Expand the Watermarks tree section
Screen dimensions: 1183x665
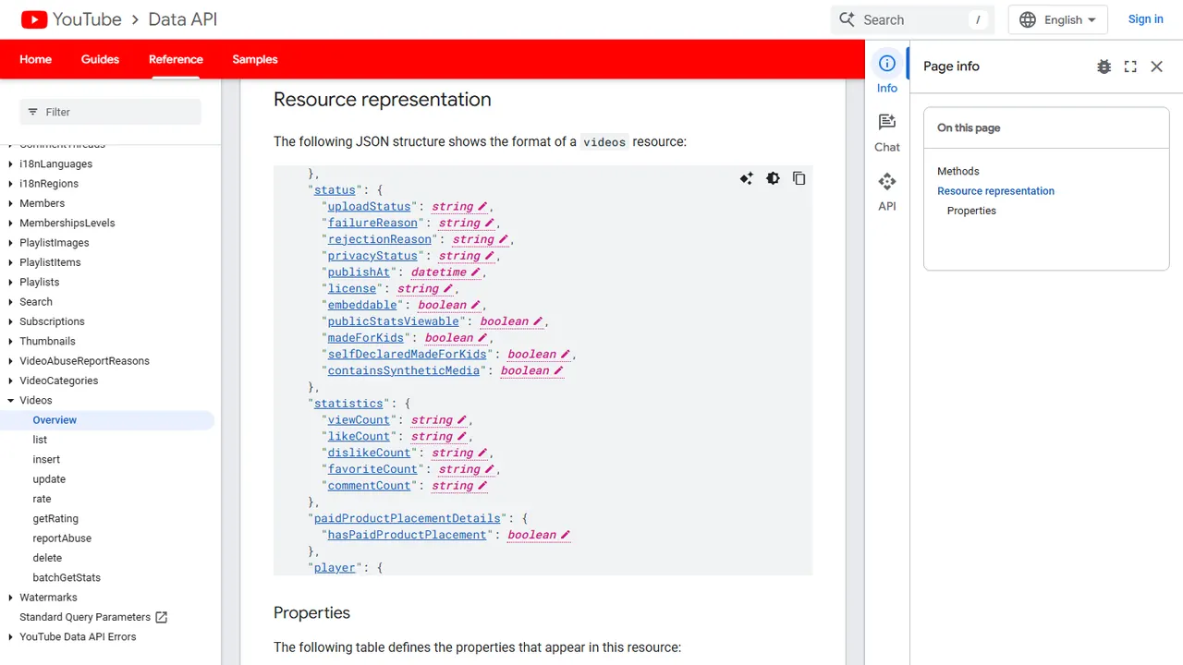[x=11, y=598]
